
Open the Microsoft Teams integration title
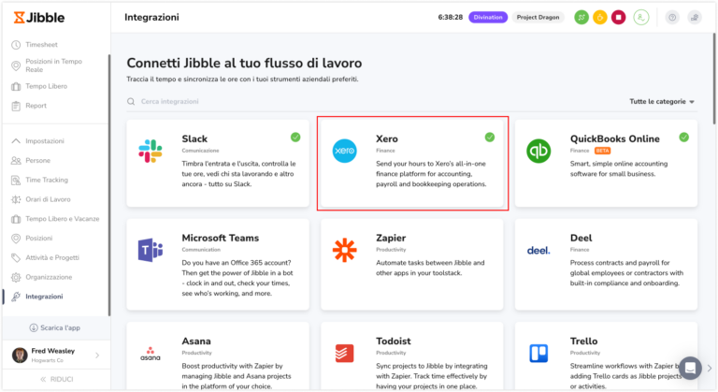point(221,238)
